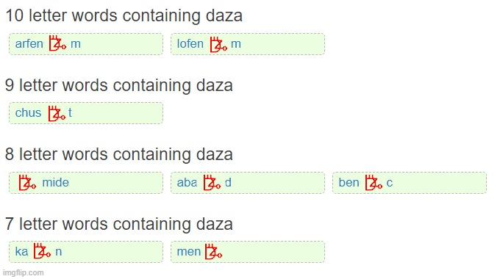500x279 pixels.
Task: Click the red symbol after chus
Action: [57, 113]
